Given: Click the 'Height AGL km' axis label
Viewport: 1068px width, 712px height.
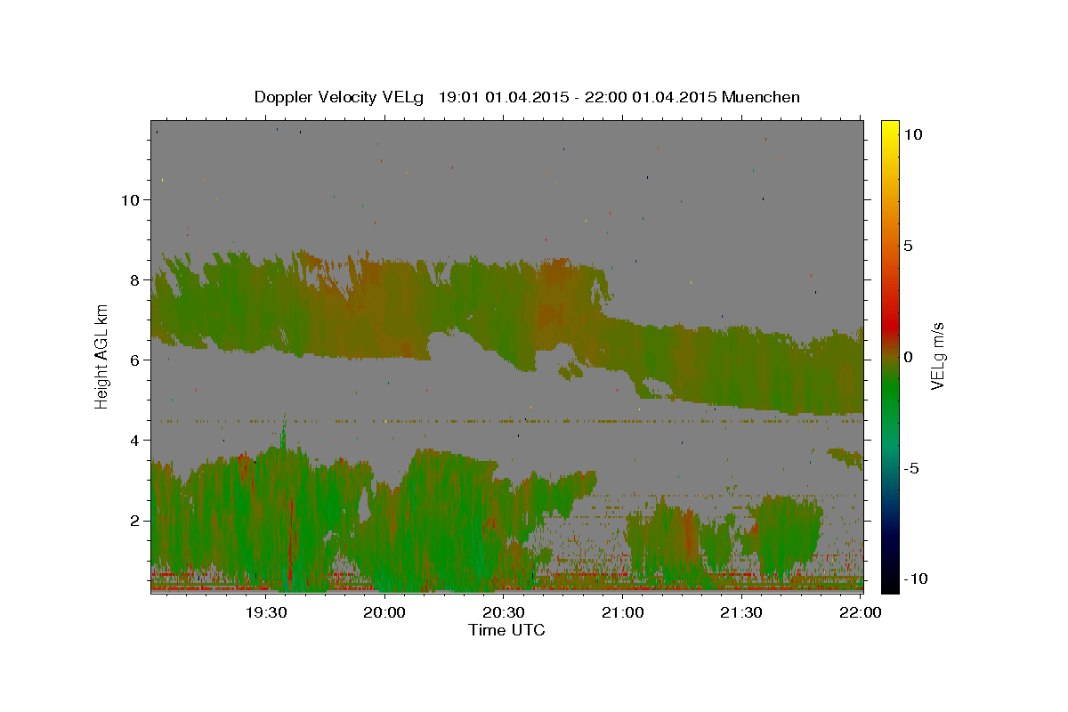Looking at the screenshot, I should pyautogui.click(x=102, y=356).
